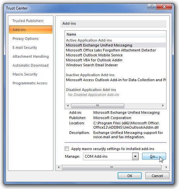Select Windows Search Email Indexer add-in

click(92, 65)
